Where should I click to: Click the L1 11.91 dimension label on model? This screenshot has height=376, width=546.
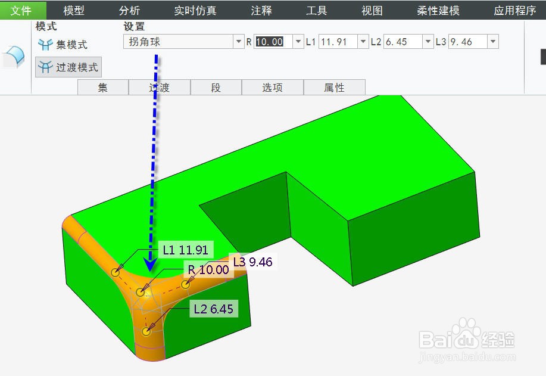[x=186, y=250]
